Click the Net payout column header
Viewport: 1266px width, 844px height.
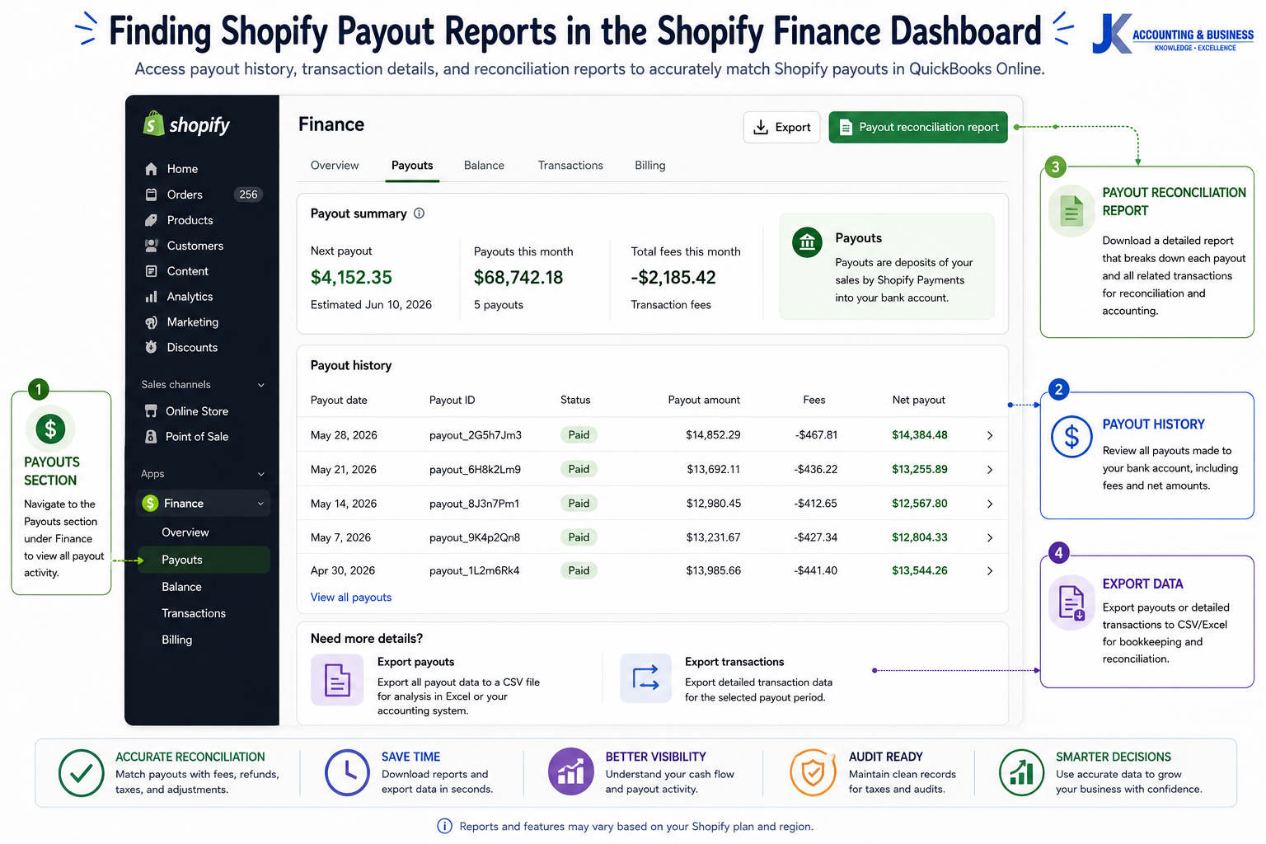click(x=919, y=400)
